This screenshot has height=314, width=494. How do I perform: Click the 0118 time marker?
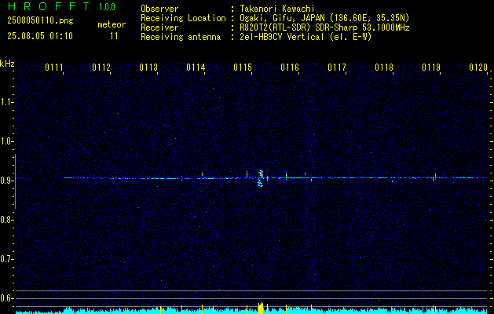[x=384, y=68]
